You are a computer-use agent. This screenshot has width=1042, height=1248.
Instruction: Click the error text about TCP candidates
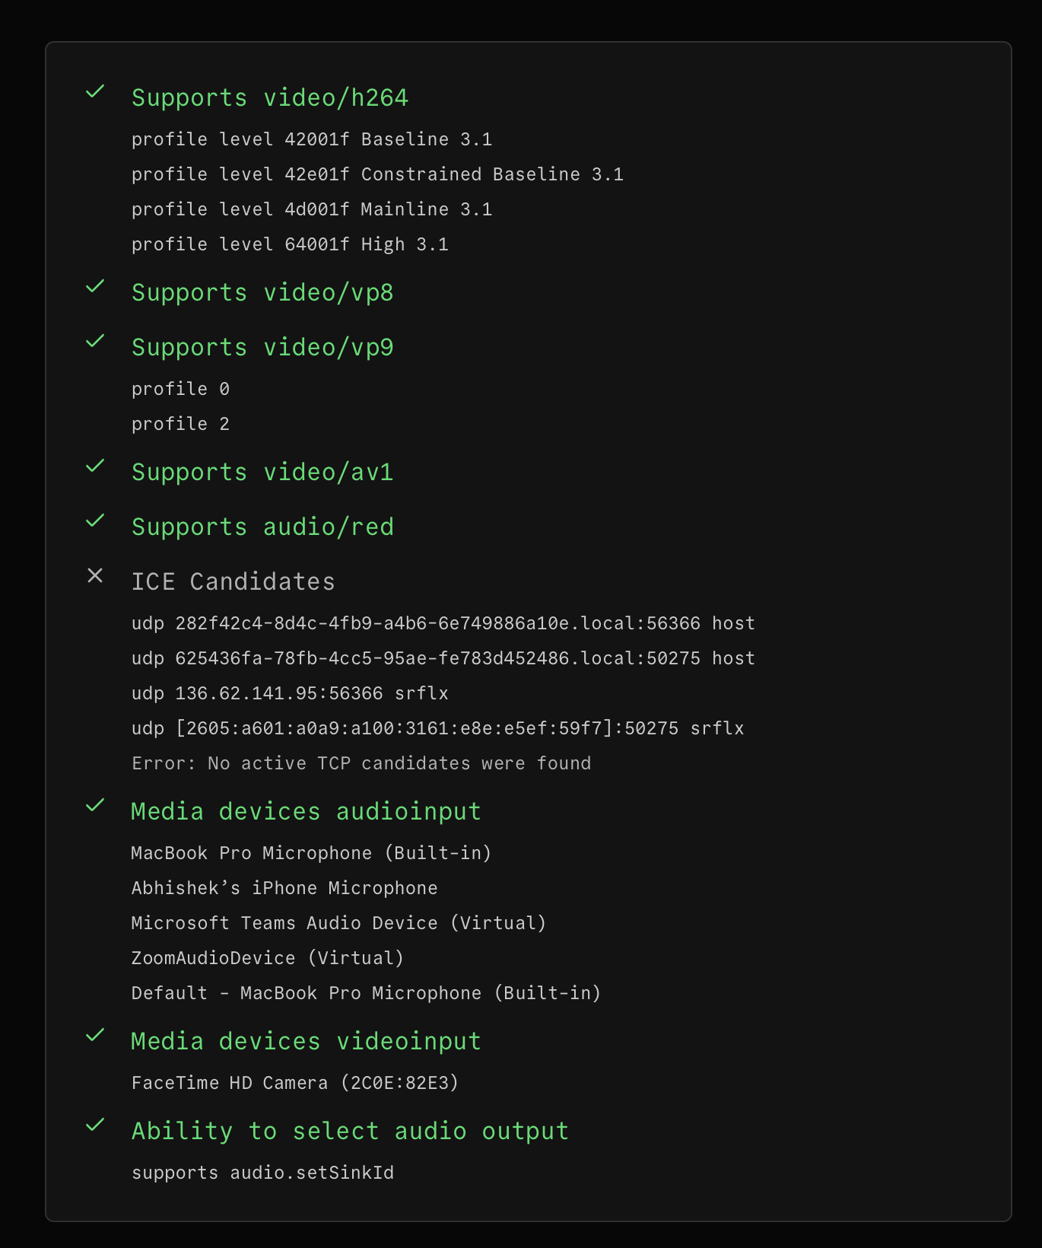pos(361,764)
